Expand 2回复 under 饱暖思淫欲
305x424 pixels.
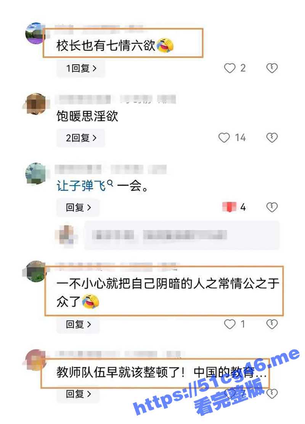tap(81, 138)
